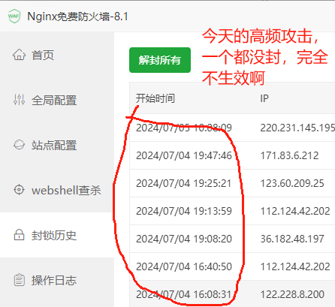The image size is (335, 307).
Task: Select the 2024/07/04 19:13:59 time cell
Action: click(184, 211)
